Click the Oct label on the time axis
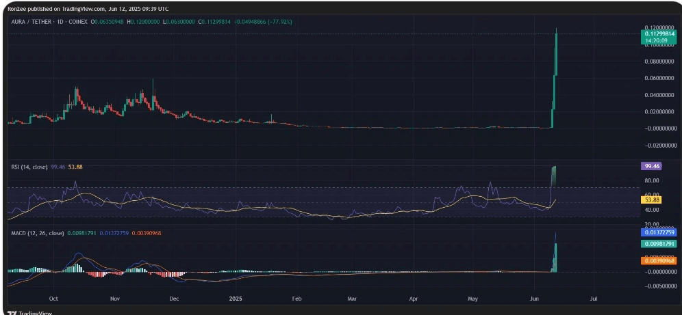Viewport: 682px width, 315px height. (54, 299)
